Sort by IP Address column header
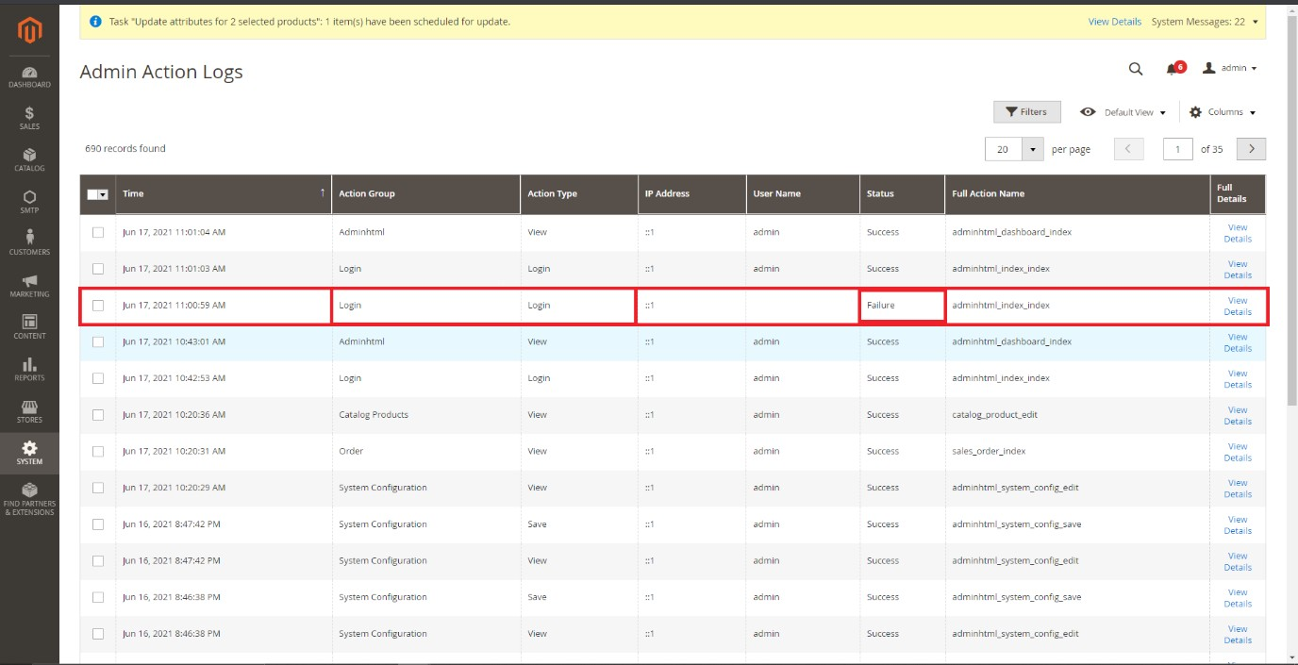The width and height of the screenshot is (1298, 665). coord(691,193)
